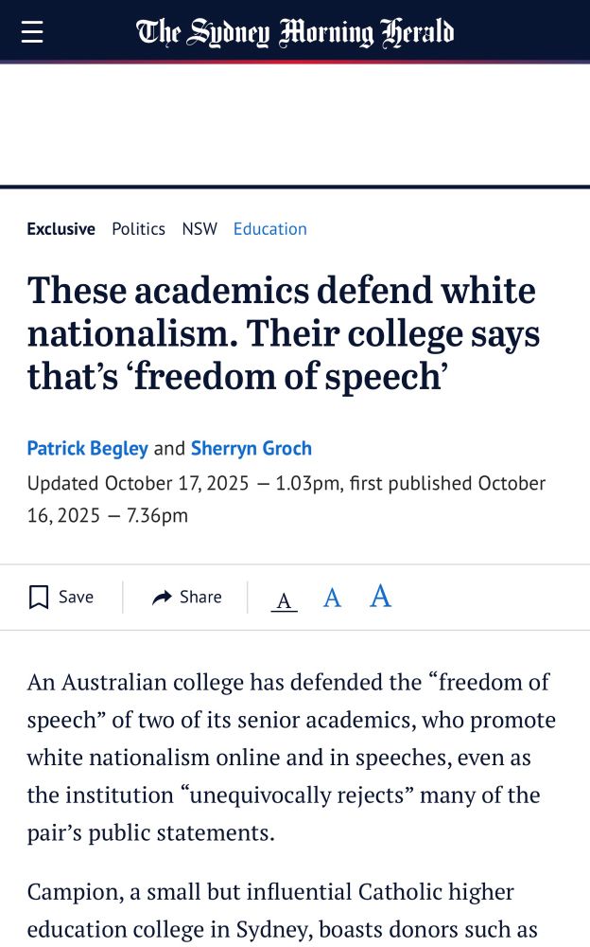
Task: Click the Exclusive label above the headline
Action: pyautogui.click(x=61, y=228)
